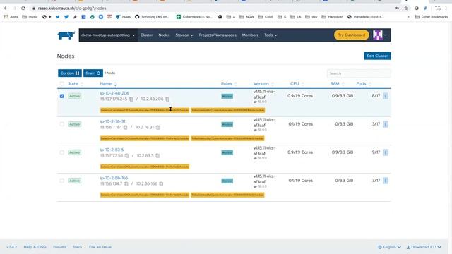Image resolution: width=452 pixels, height=254 pixels.
Task: Copy external IP 18.156.7.161 to clipboard
Action: pyautogui.click(x=126, y=127)
